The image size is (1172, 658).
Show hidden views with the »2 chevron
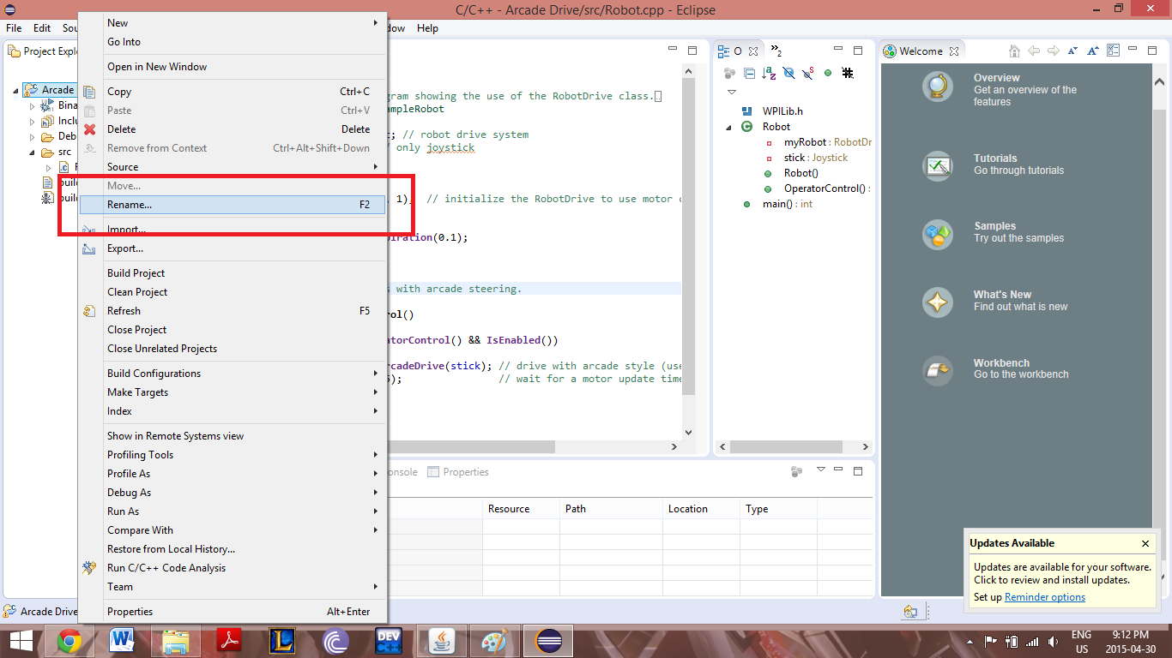coord(776,51)
